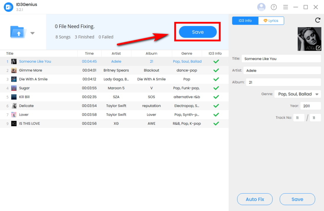Click the Year input field showing 2011
This screenshot has width=324, height=211.
tap(310, 106)
